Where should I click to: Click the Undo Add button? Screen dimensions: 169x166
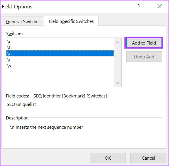[144, 57]
